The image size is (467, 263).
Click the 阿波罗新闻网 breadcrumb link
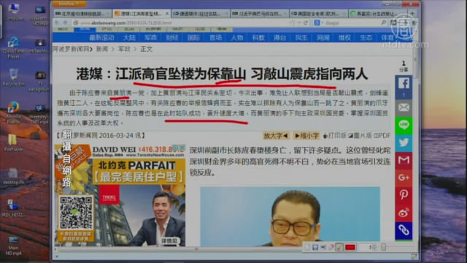click(x=71, y=49)
